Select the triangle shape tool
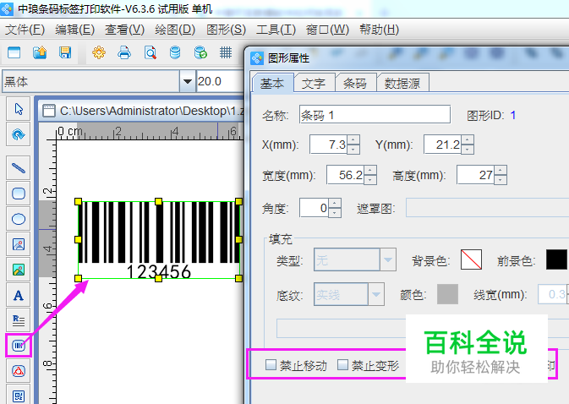569x404 pixels. tap(19, 371)
